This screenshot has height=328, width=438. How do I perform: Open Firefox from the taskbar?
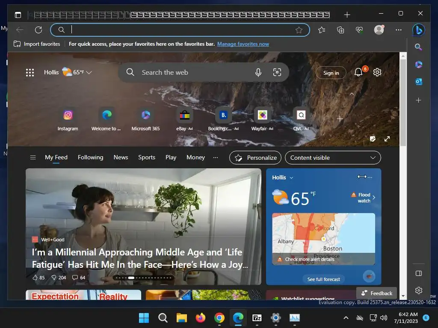pos(200,318)
